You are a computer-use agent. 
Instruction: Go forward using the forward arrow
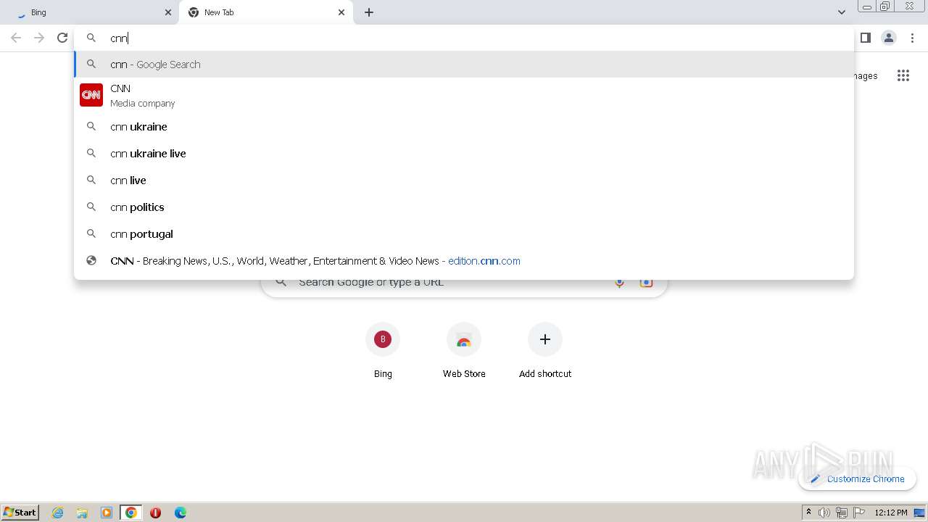[39, 38]
